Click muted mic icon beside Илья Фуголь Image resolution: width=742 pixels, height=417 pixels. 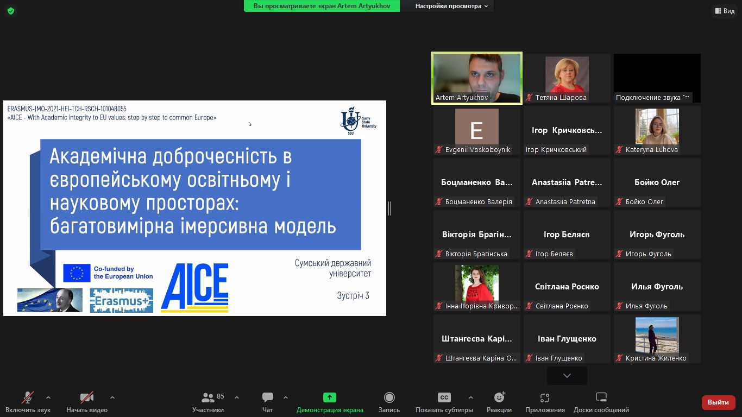click(620, 306)
